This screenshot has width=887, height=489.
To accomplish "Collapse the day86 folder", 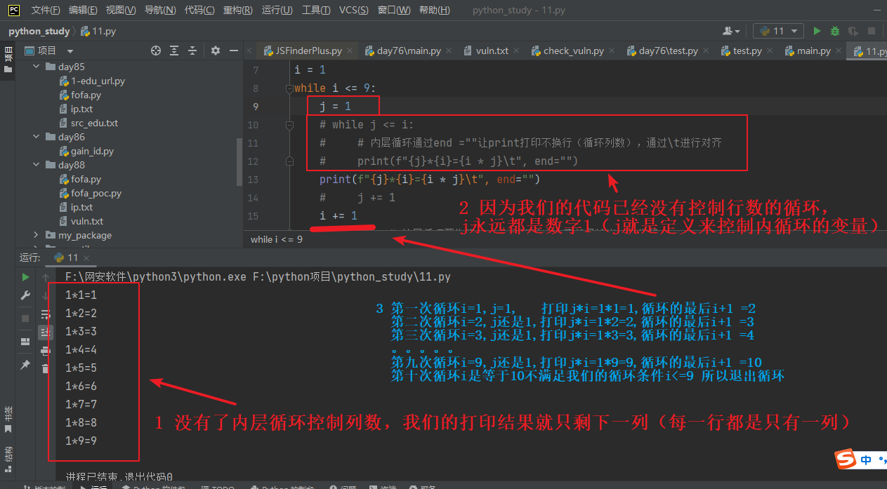I will click(36, 137).
